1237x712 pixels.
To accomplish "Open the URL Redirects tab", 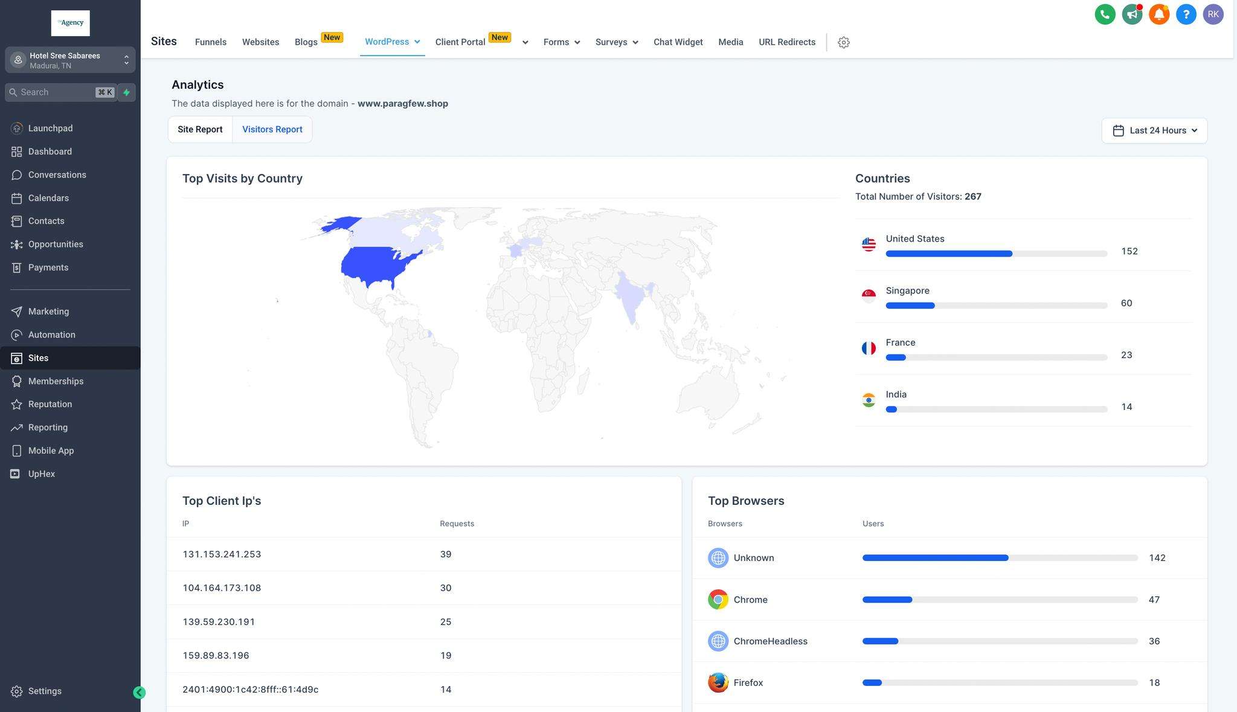I will pyautogui.click(x=787, y=42).
